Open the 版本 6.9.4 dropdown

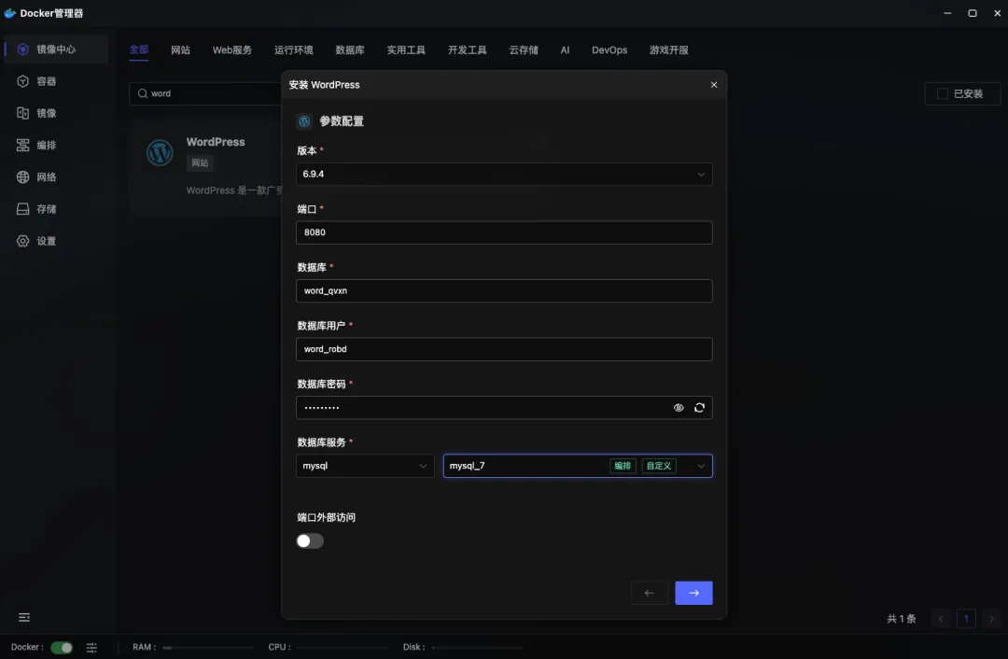coord(504,175)
